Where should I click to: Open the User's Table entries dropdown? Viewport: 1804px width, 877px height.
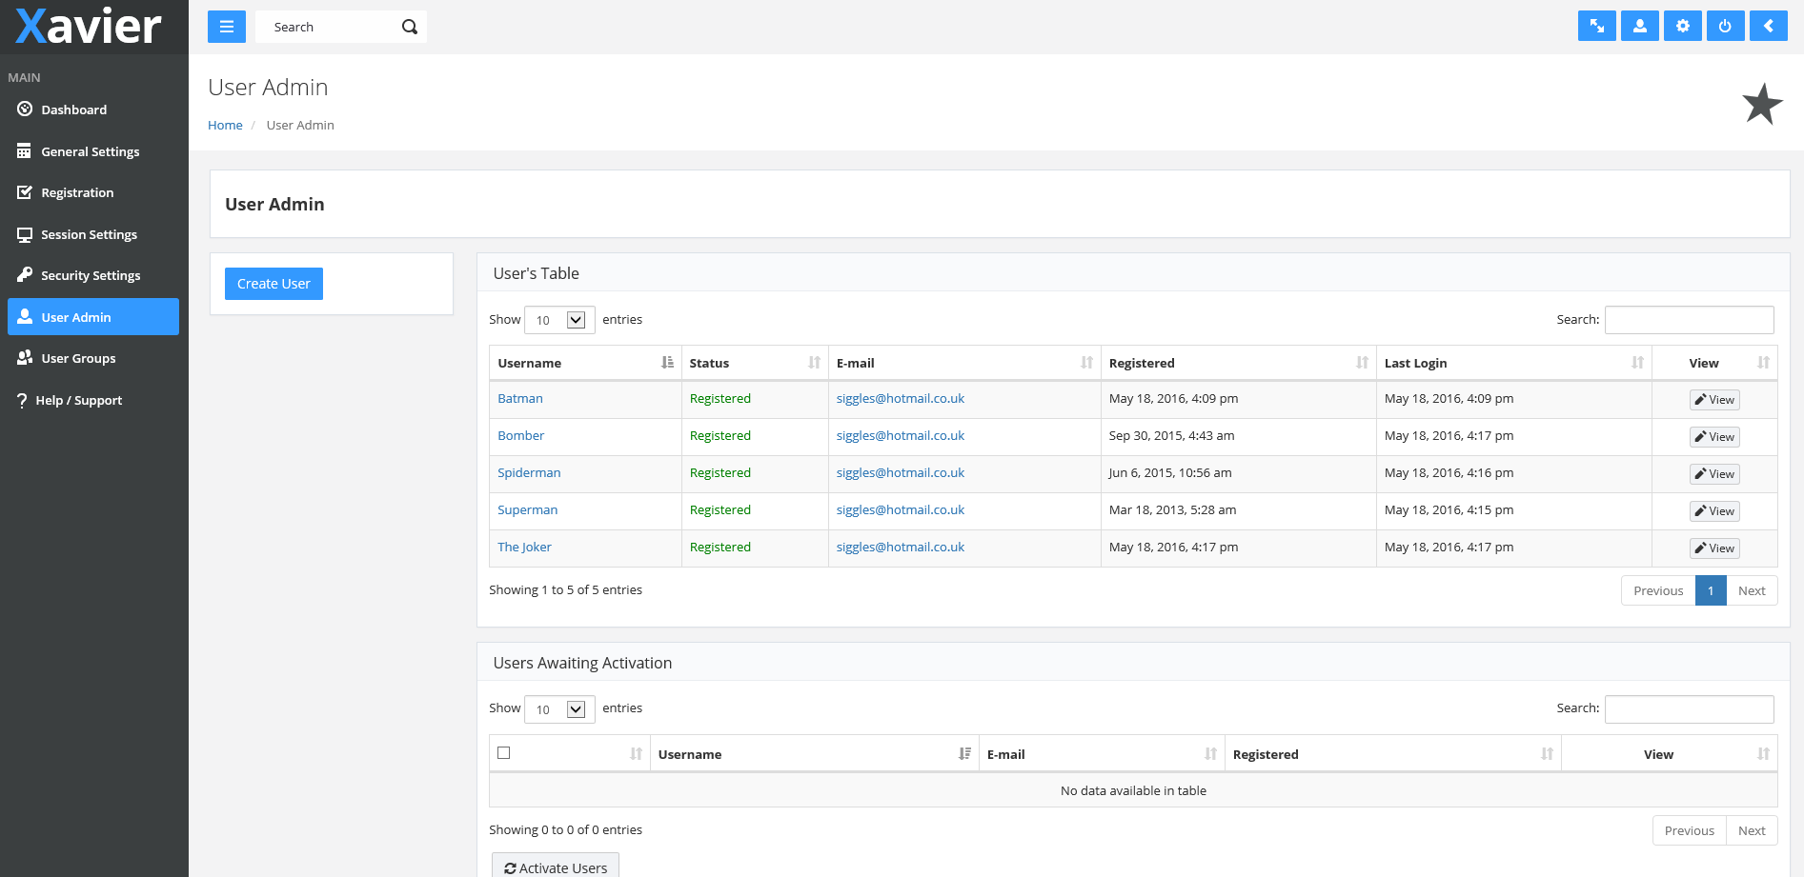point(559,320)
